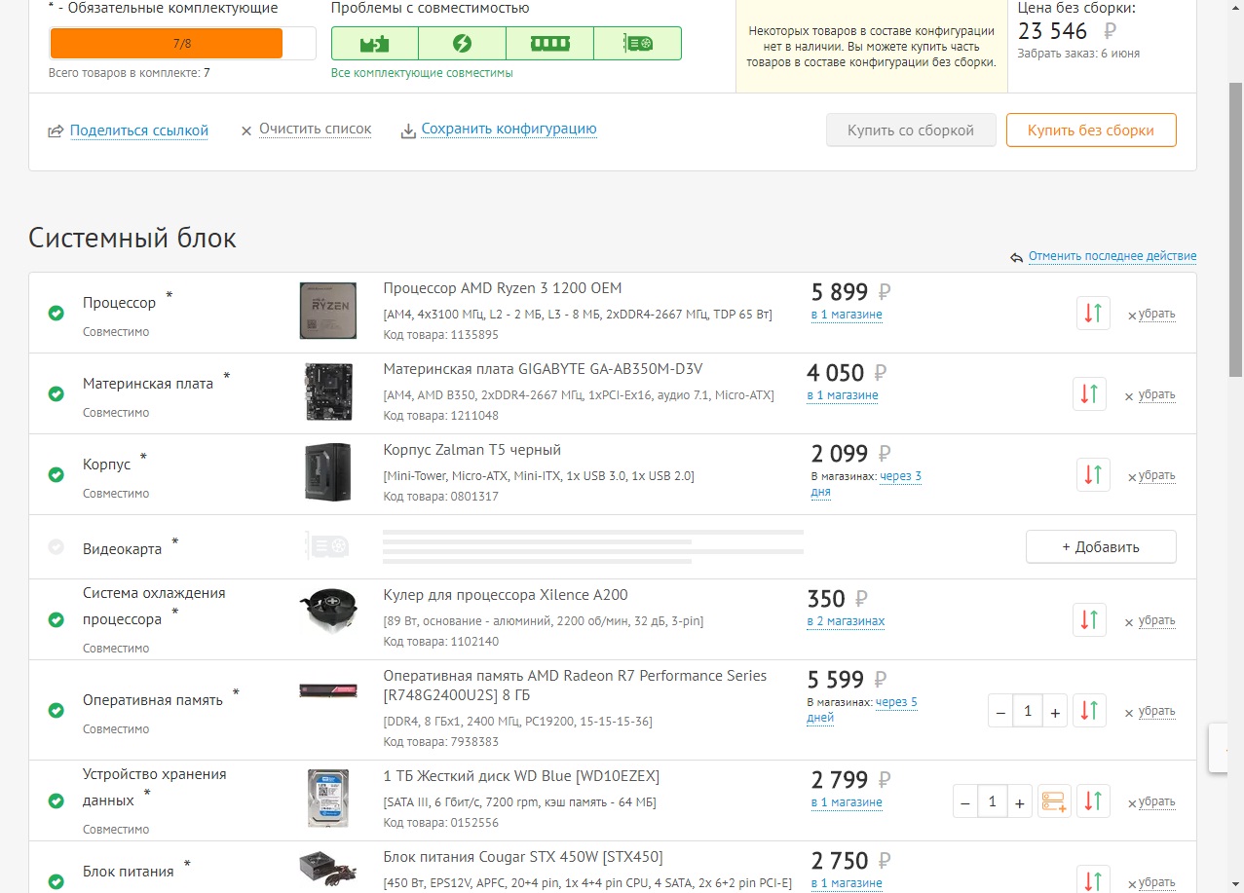The image size is (1244, 893).
Task: Click the save configuration download icon
Action: click(408, 130)
